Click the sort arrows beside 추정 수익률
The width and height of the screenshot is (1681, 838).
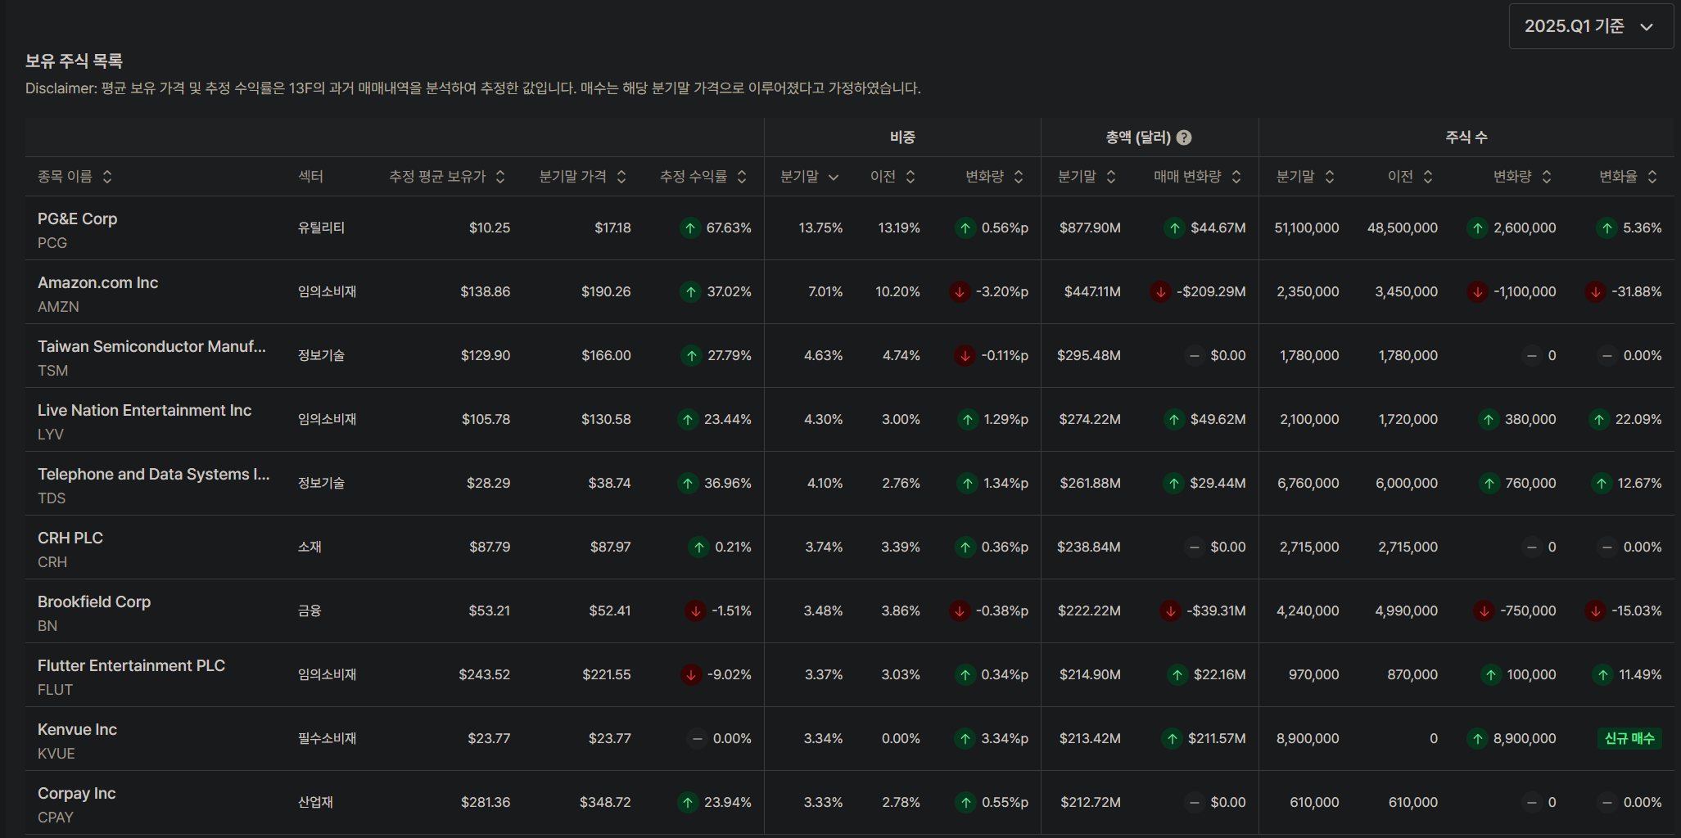[742, 177]
